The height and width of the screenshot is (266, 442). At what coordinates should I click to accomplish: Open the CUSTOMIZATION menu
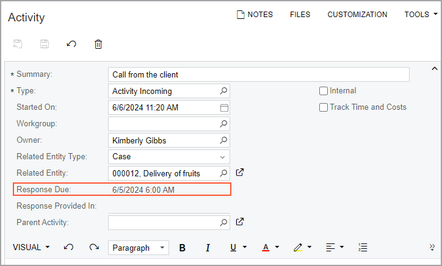pos(357,15)
